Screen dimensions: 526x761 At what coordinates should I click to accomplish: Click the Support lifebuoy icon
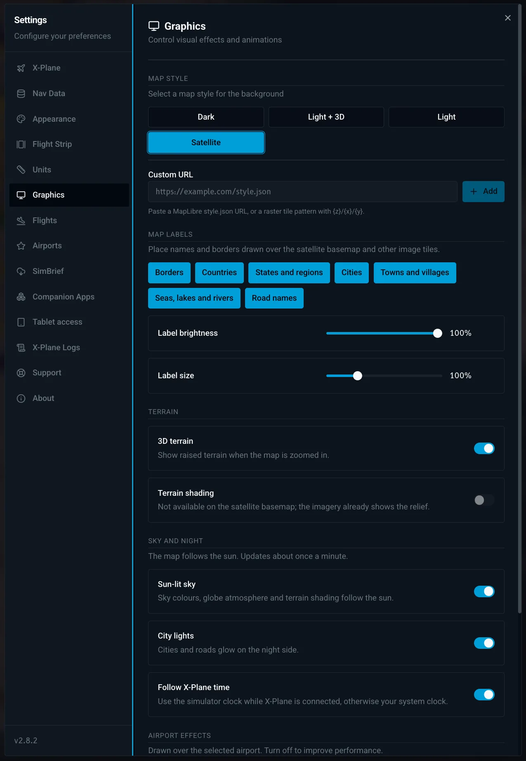(x=21, y=373)
